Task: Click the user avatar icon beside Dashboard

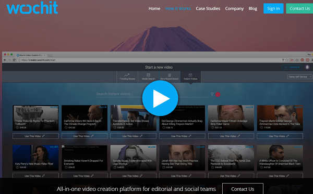Action: pos(307,67)
